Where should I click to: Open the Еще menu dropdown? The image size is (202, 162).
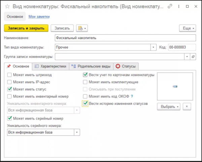[188, 28]
